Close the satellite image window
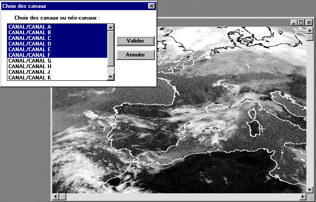Screen dimensions: 316x202 click(x=309, y=22)
